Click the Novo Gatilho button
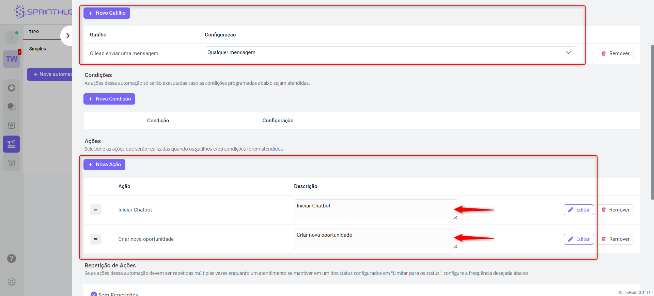This screenshot has width=654, height=296. (107, 13)
